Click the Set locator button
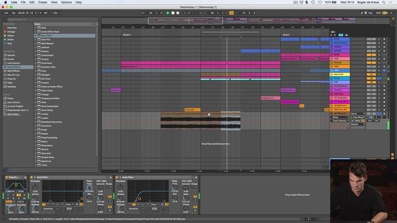This screenshot has height=223, width=397. coord(332,32)
